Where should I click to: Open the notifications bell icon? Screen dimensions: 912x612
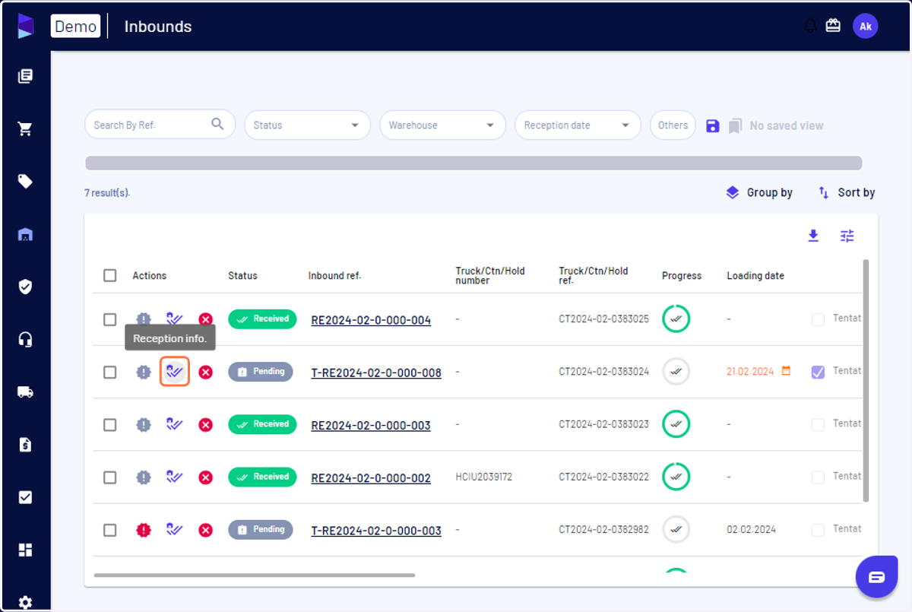coord(810,26)
